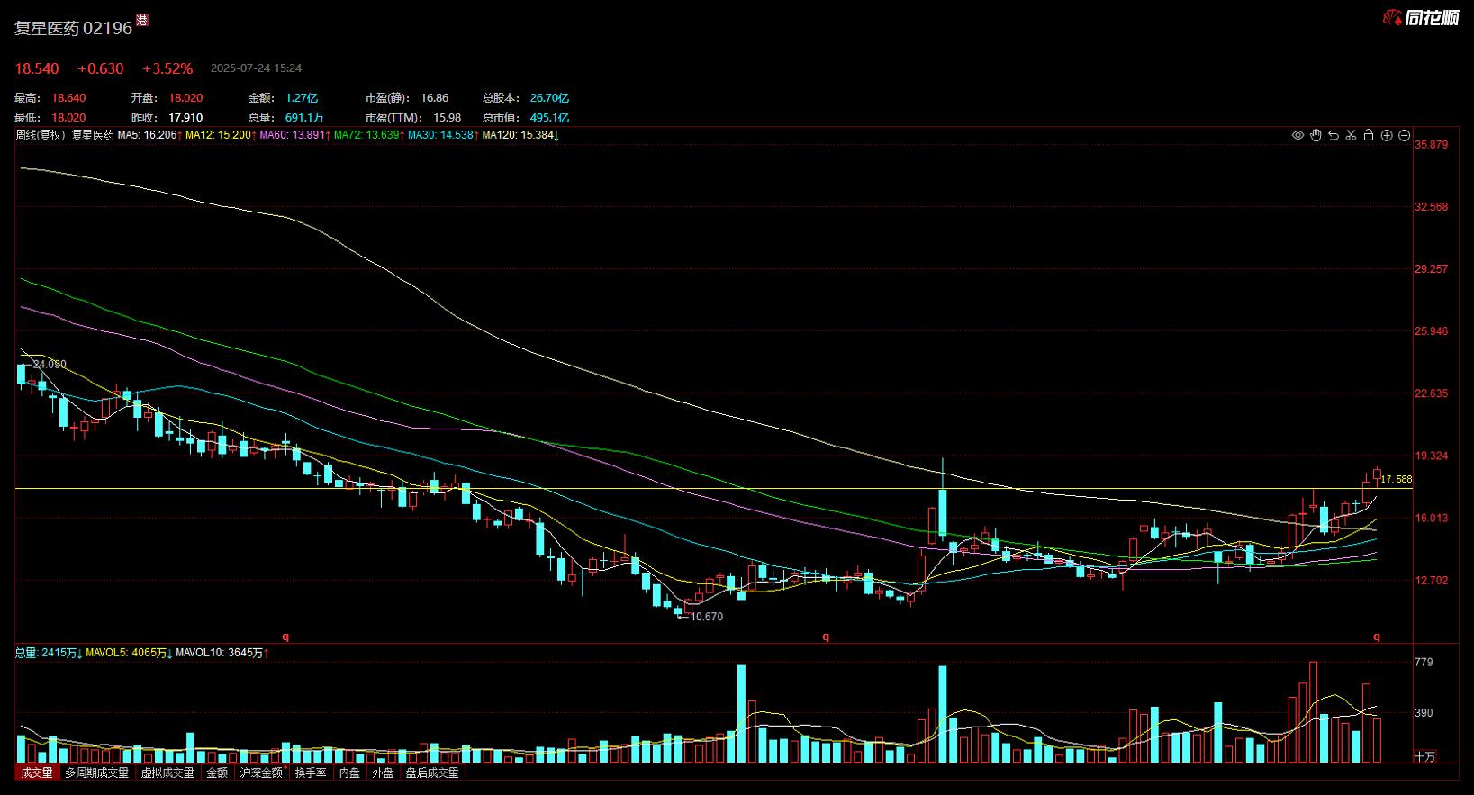
Task: Click the 总股本 26.70亿 value
Action: 549,98
